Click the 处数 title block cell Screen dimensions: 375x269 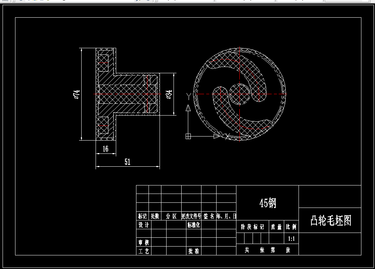click(x=155, y=216)
